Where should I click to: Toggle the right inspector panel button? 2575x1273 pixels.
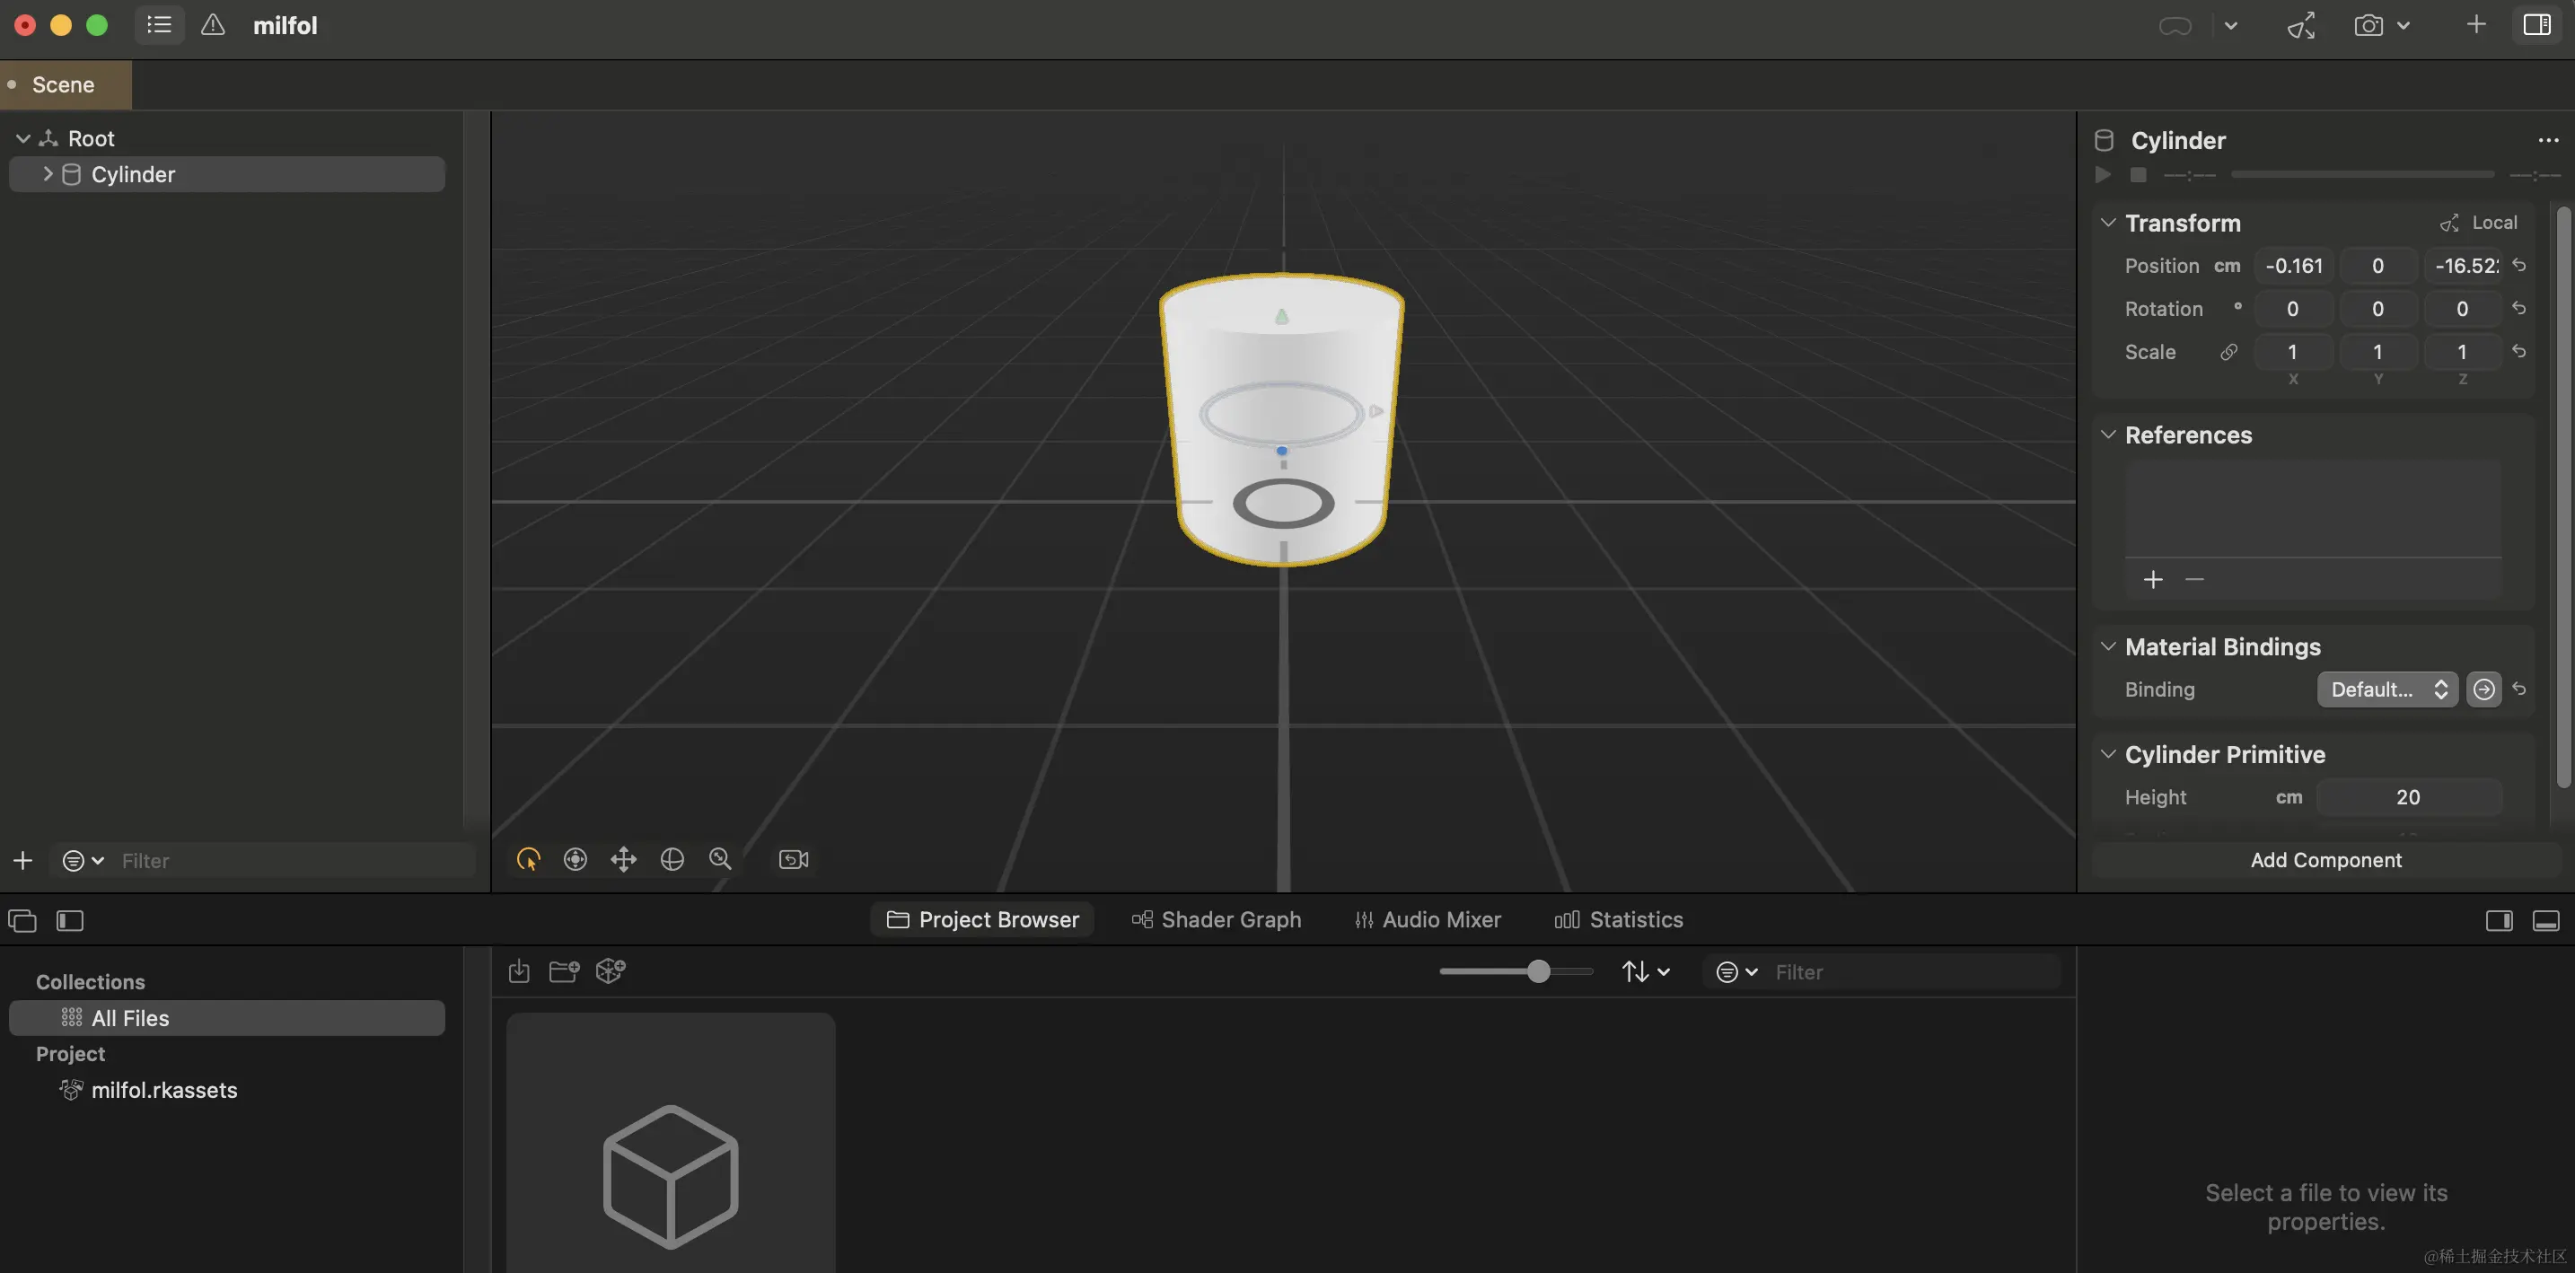[x=2536, y=25]
